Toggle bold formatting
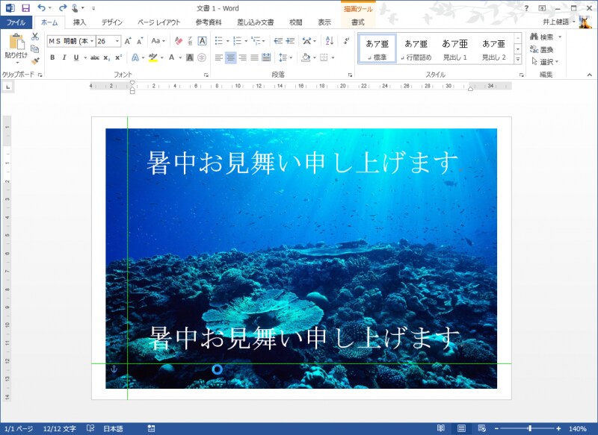The image size is (598, 435). [52, 57]
